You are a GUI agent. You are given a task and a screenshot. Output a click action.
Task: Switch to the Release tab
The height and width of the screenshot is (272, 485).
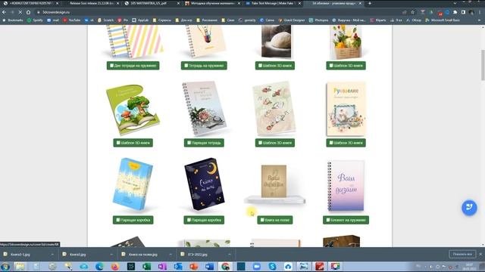(92, 3)
